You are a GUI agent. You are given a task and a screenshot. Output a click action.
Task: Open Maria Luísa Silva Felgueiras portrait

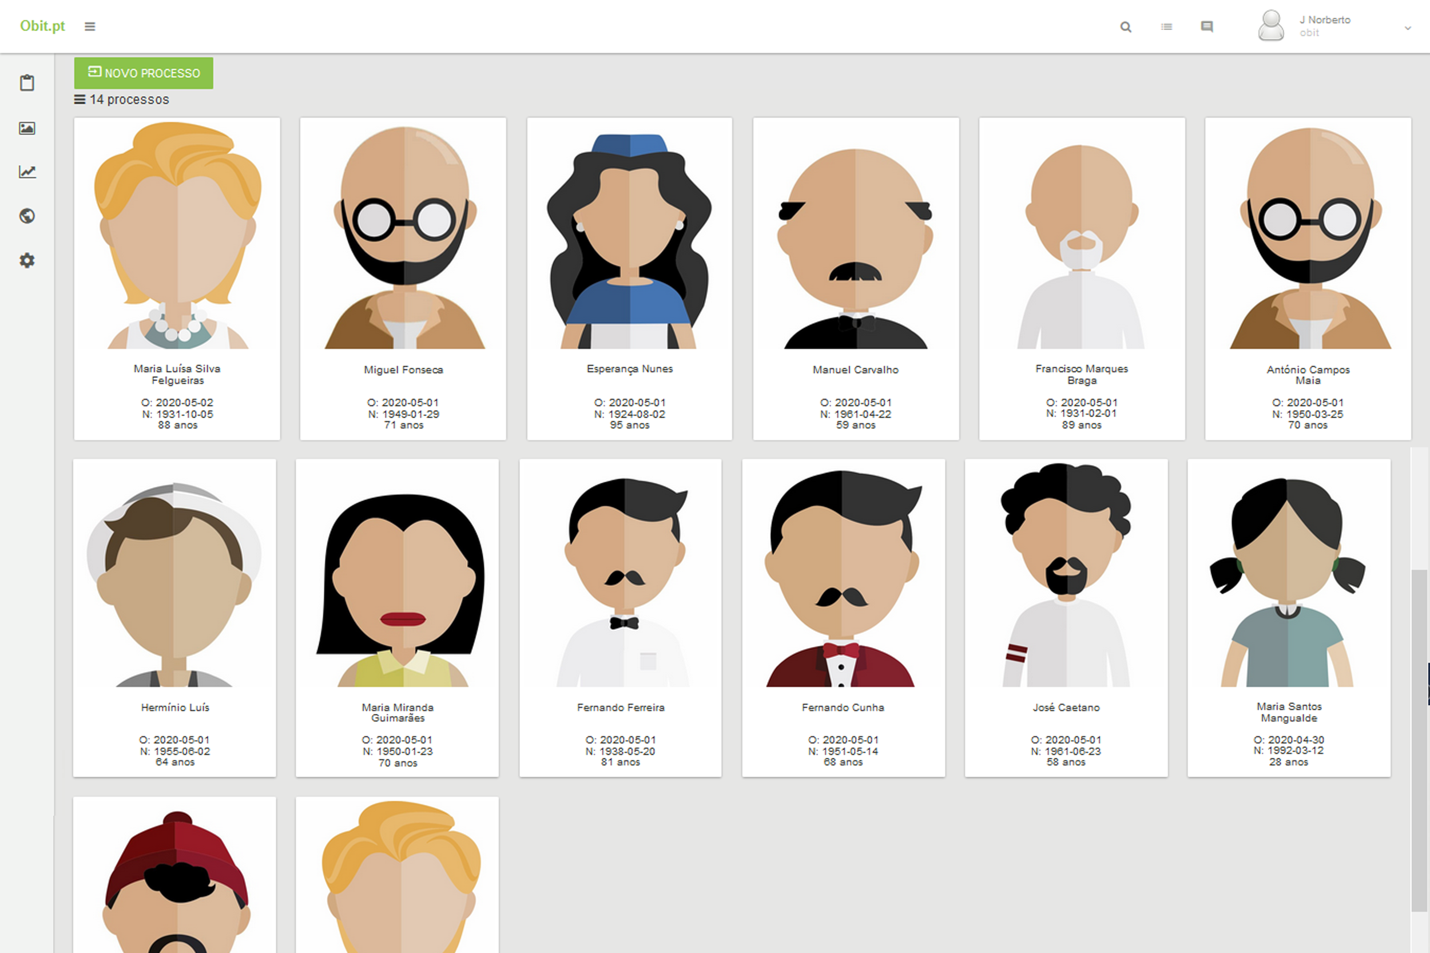coord(177,235)
